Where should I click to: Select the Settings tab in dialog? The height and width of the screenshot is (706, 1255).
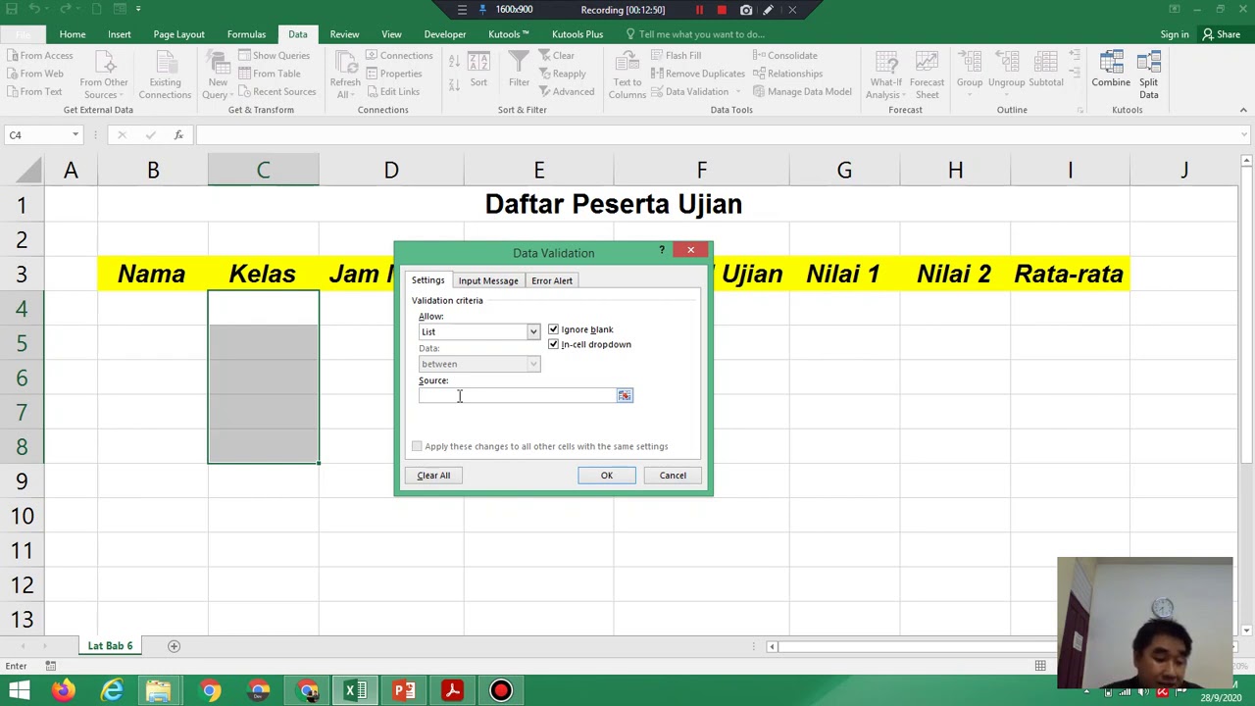[x=427, y=280]
